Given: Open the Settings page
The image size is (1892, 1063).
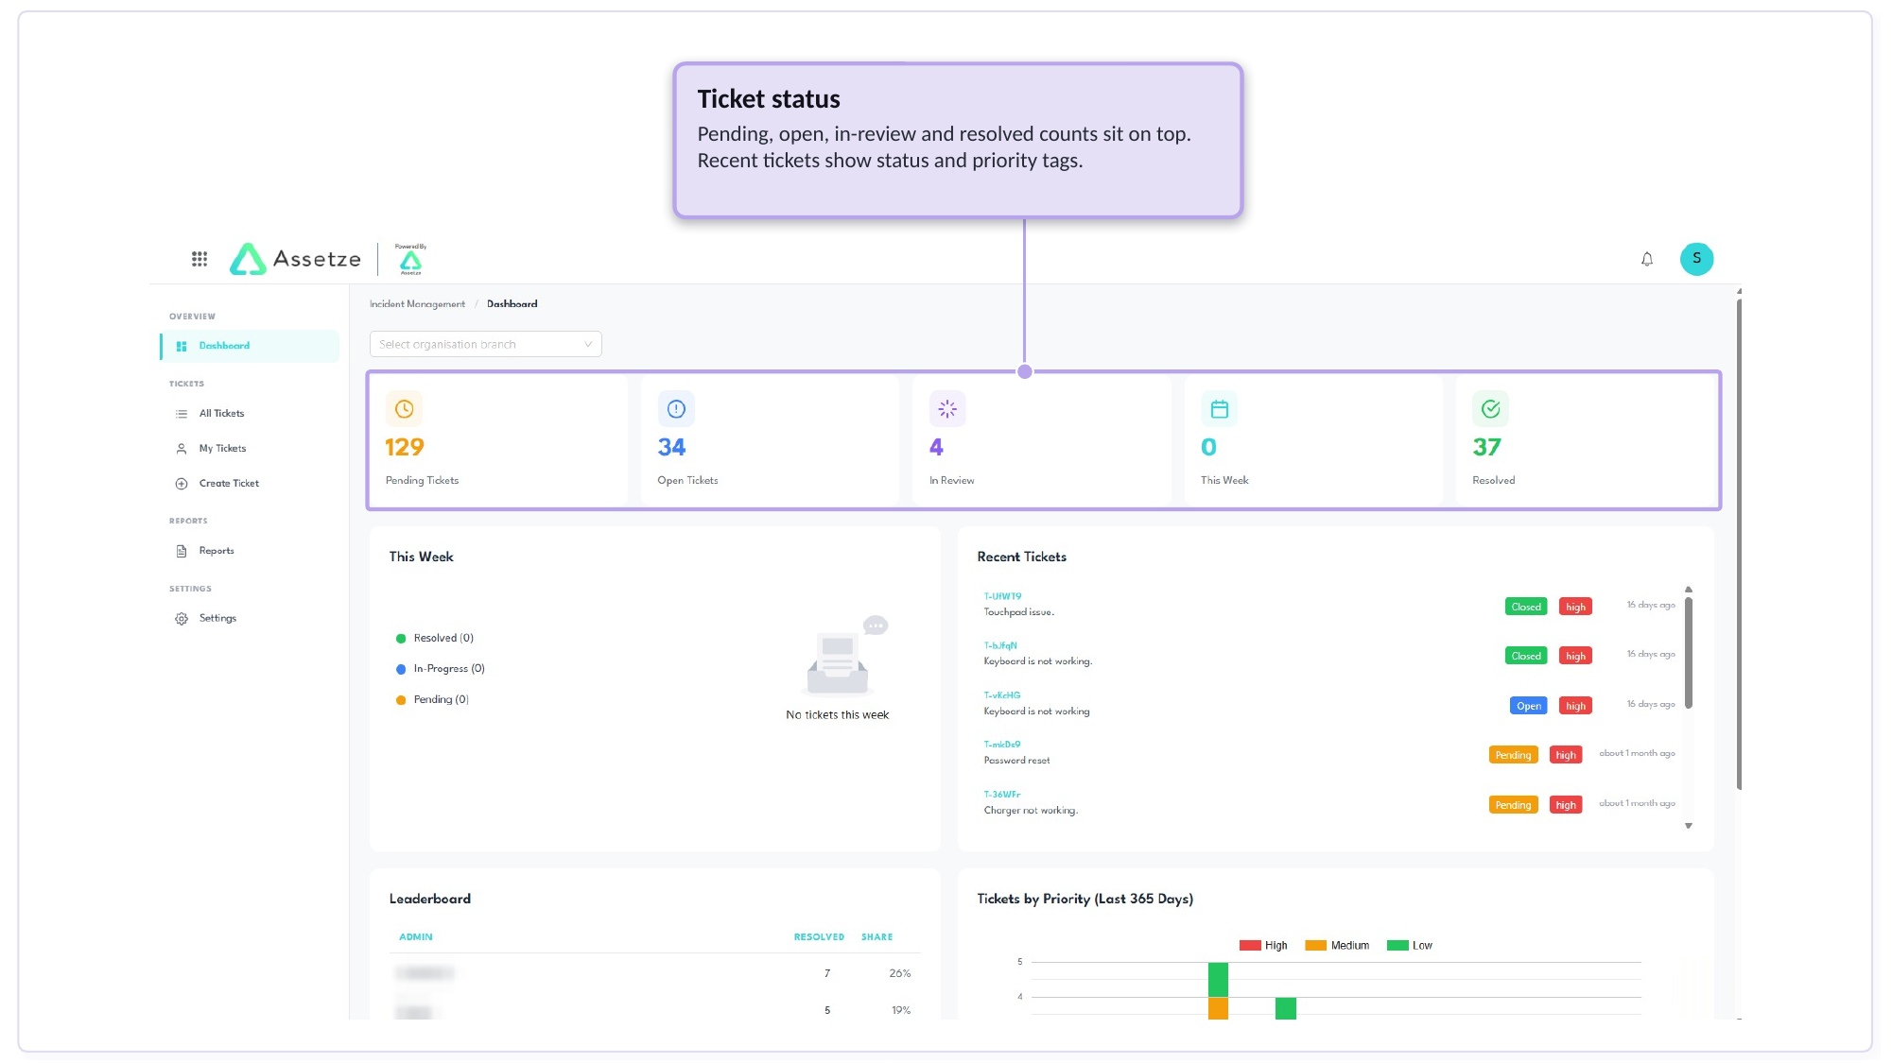Looking at the screenshot, I should pyautogui.click(x=217, y=619).
